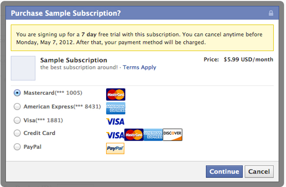Click the Sample Subscription thumbnail image

[x=23, y=68]
